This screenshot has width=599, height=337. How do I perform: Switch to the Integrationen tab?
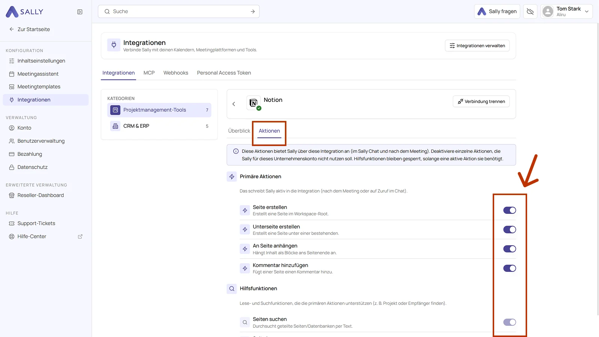pos(118,73)
